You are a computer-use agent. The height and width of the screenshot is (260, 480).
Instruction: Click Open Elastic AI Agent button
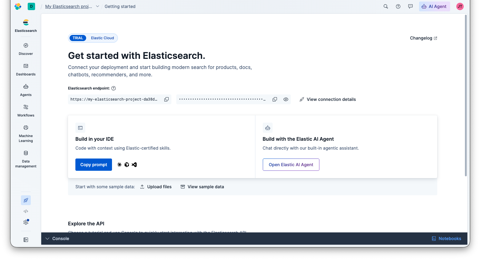[x=291, y=165]
